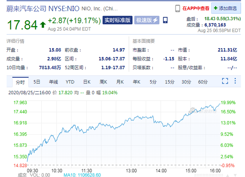Switch to 实时标准版 mode
Viewport: 245px width, 177px height.
(117, 20)
